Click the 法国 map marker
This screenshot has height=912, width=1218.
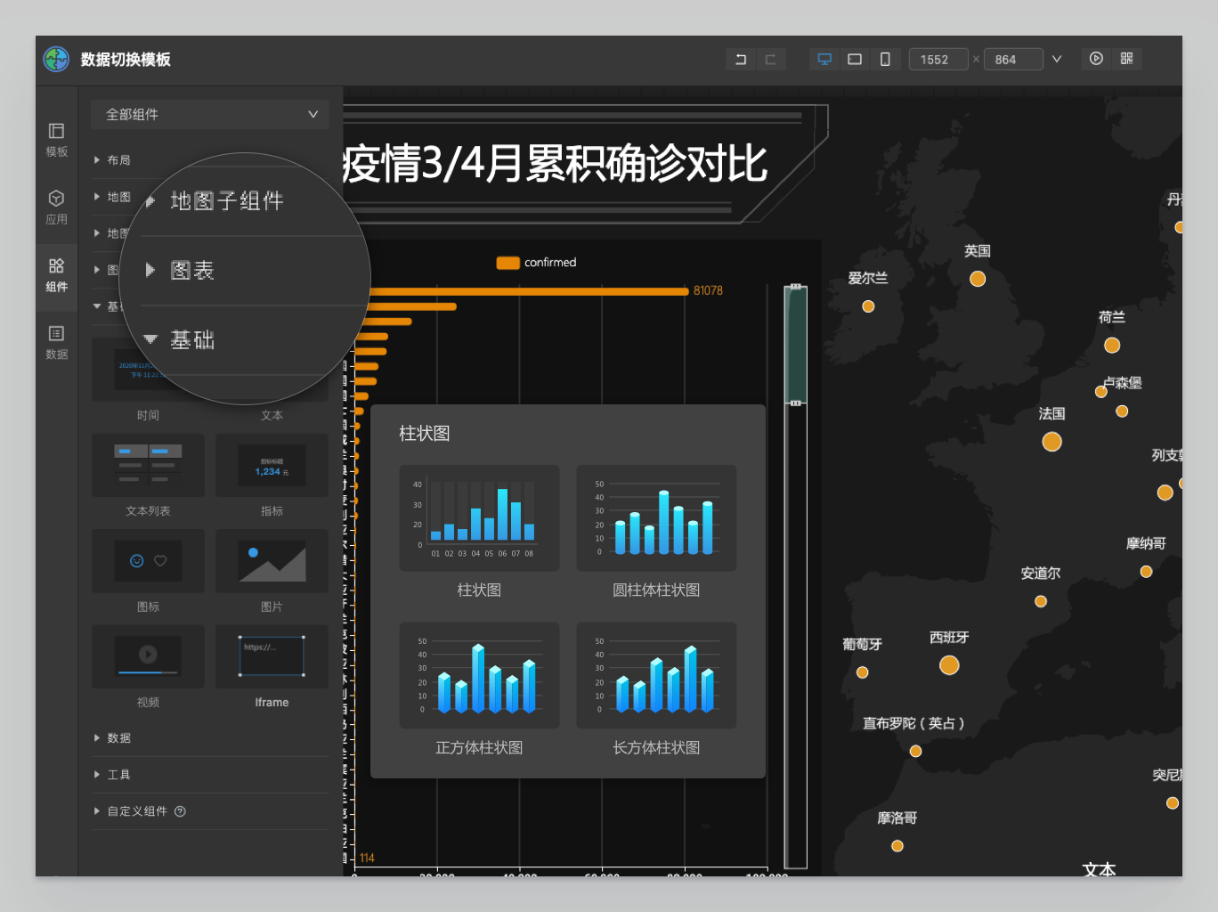[1052, 442]
